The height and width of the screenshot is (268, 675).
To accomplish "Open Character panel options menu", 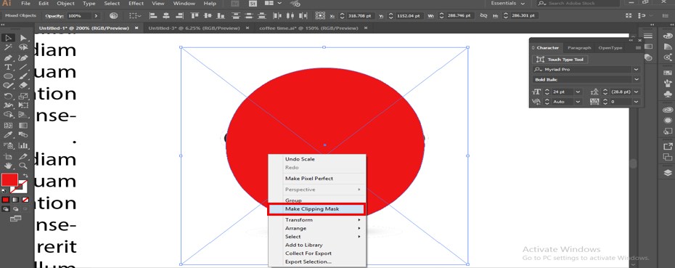I will [x=638, y=48].
